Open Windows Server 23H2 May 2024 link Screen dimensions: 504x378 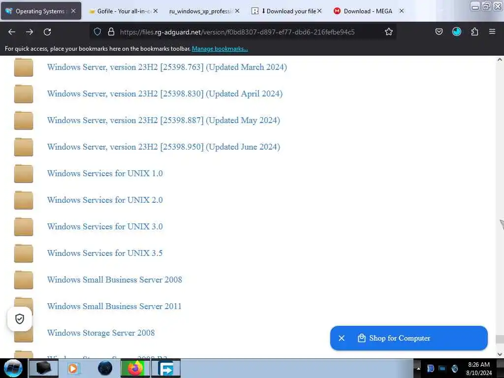[x=163, y=120]
